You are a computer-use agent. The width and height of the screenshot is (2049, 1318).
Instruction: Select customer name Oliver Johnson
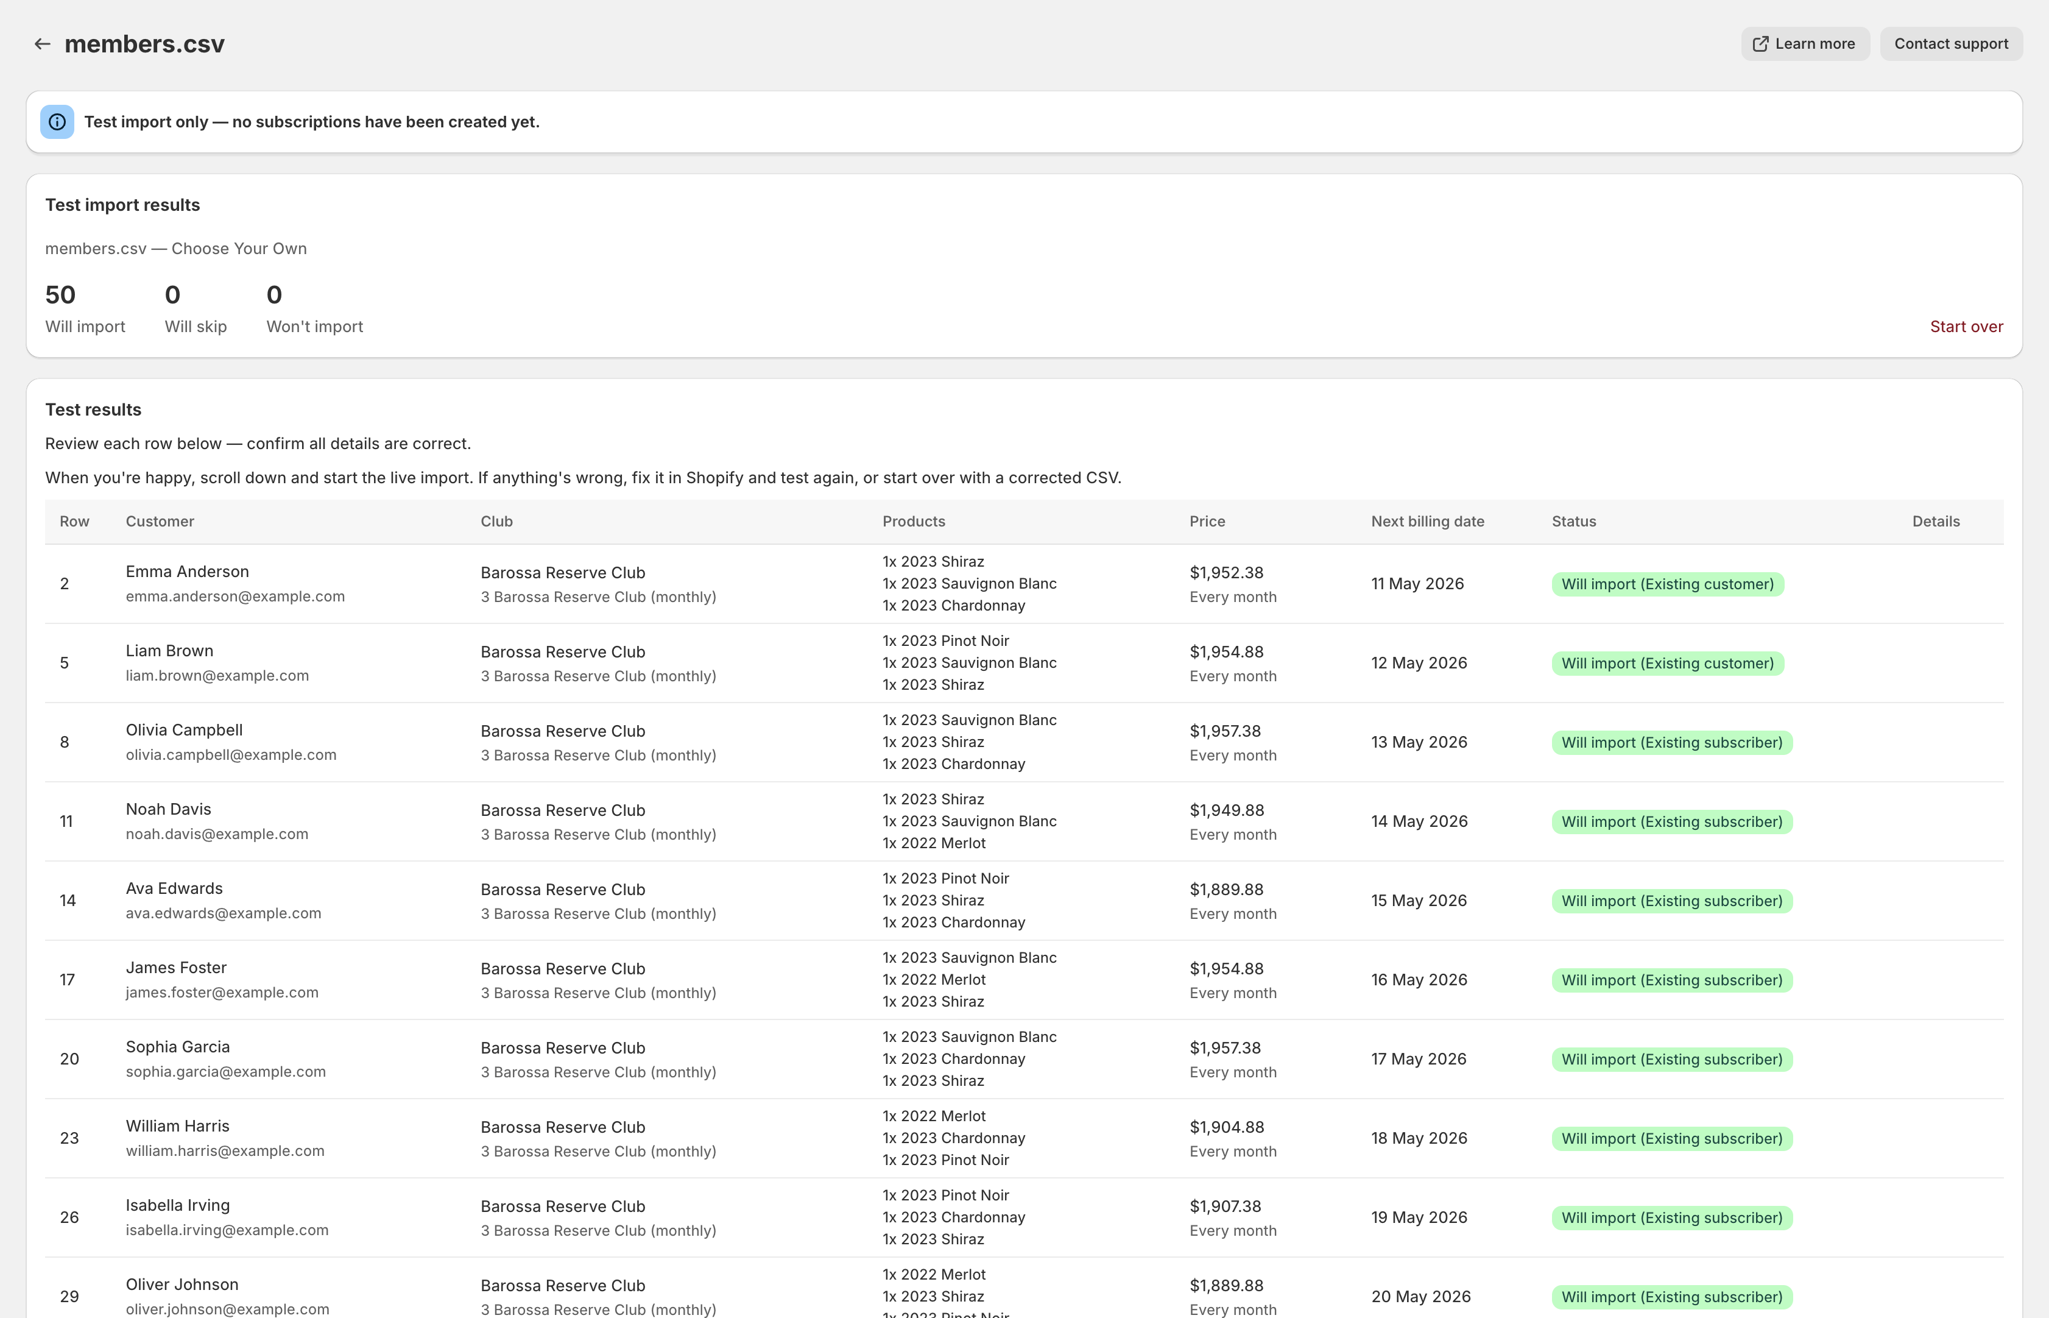tap(182, 1284)
